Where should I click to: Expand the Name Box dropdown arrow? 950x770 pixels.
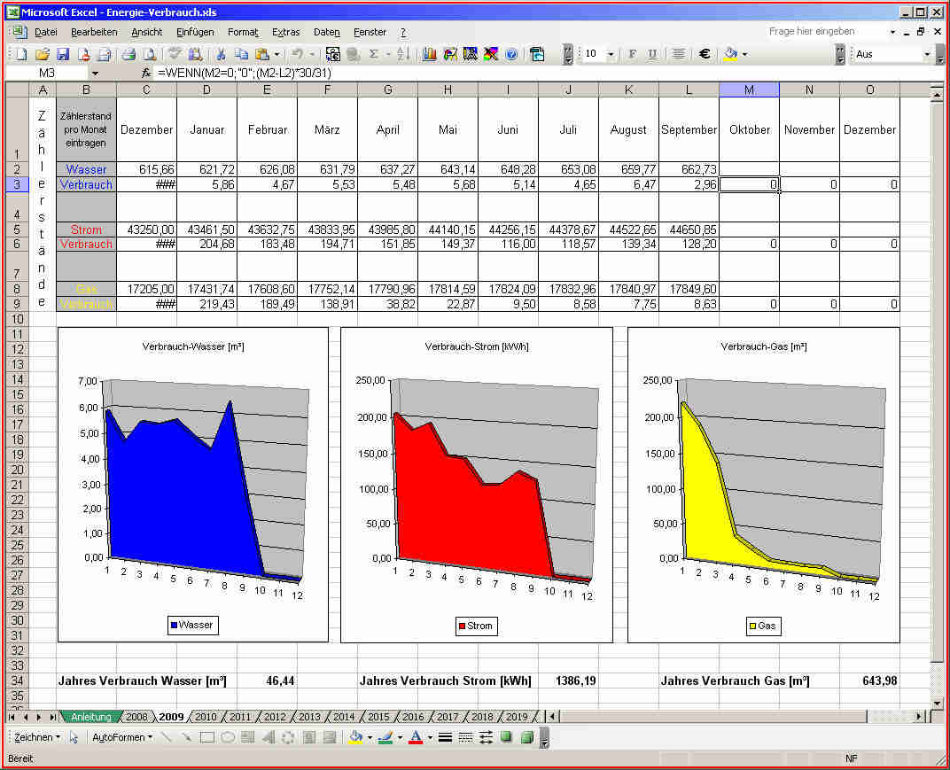[x=95, y=74]
